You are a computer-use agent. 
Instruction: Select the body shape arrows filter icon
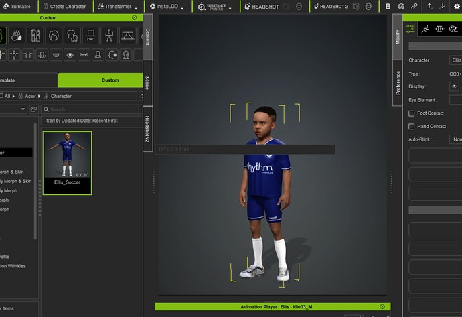28,55
